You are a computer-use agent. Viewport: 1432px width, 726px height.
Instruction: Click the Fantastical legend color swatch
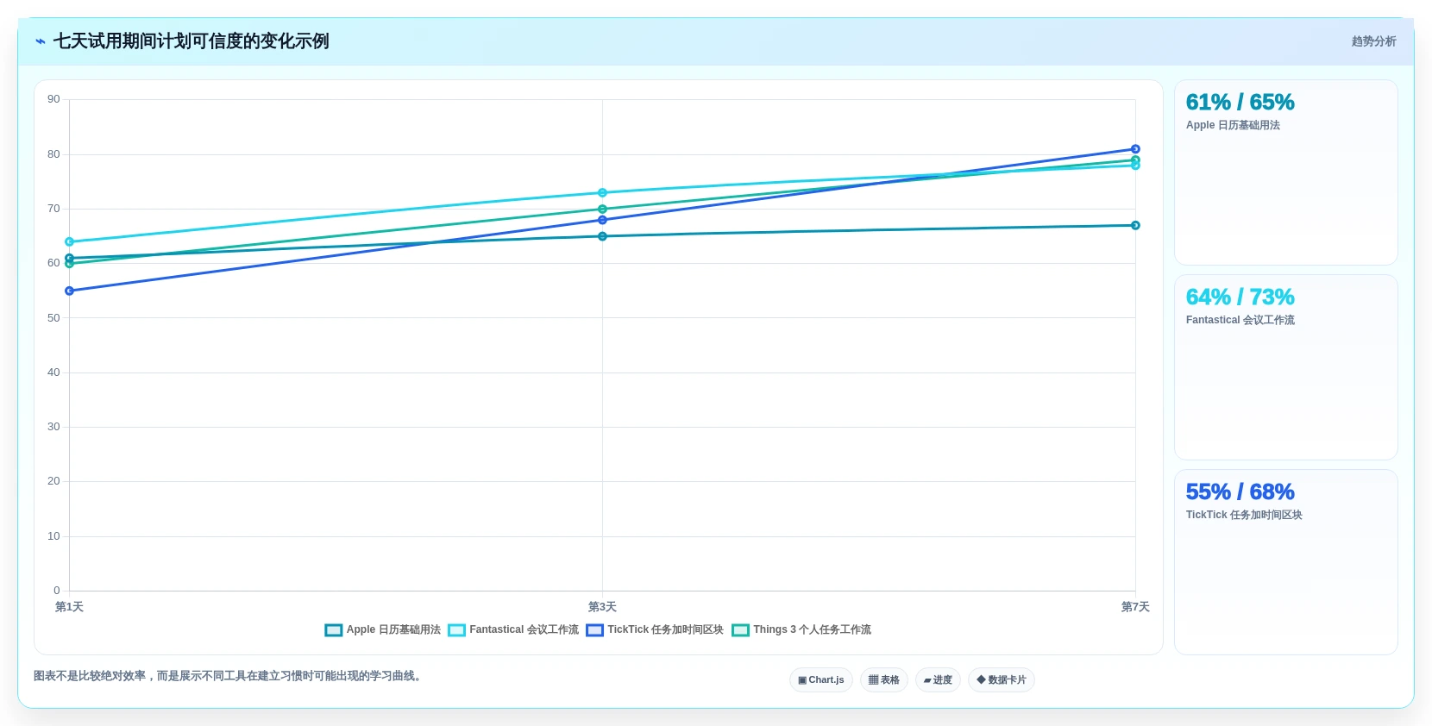(x=457, y=630)
